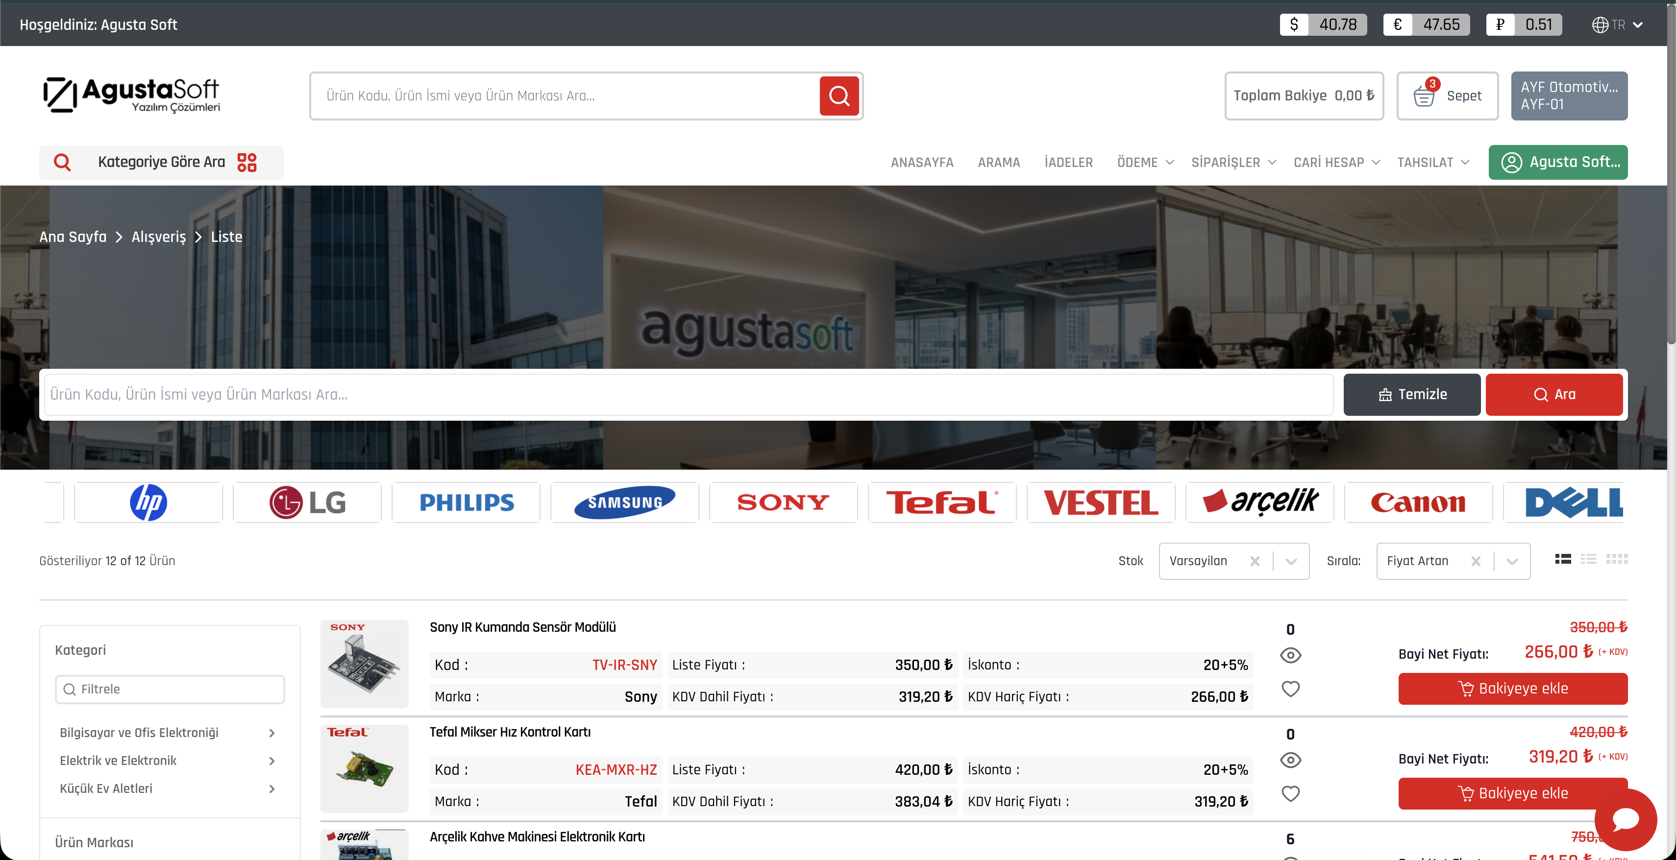Image resolution: width=1676 pixels, height=860 pixels.
Task: Click the dollar currency badge
Action: click(x=1323, y=24)
